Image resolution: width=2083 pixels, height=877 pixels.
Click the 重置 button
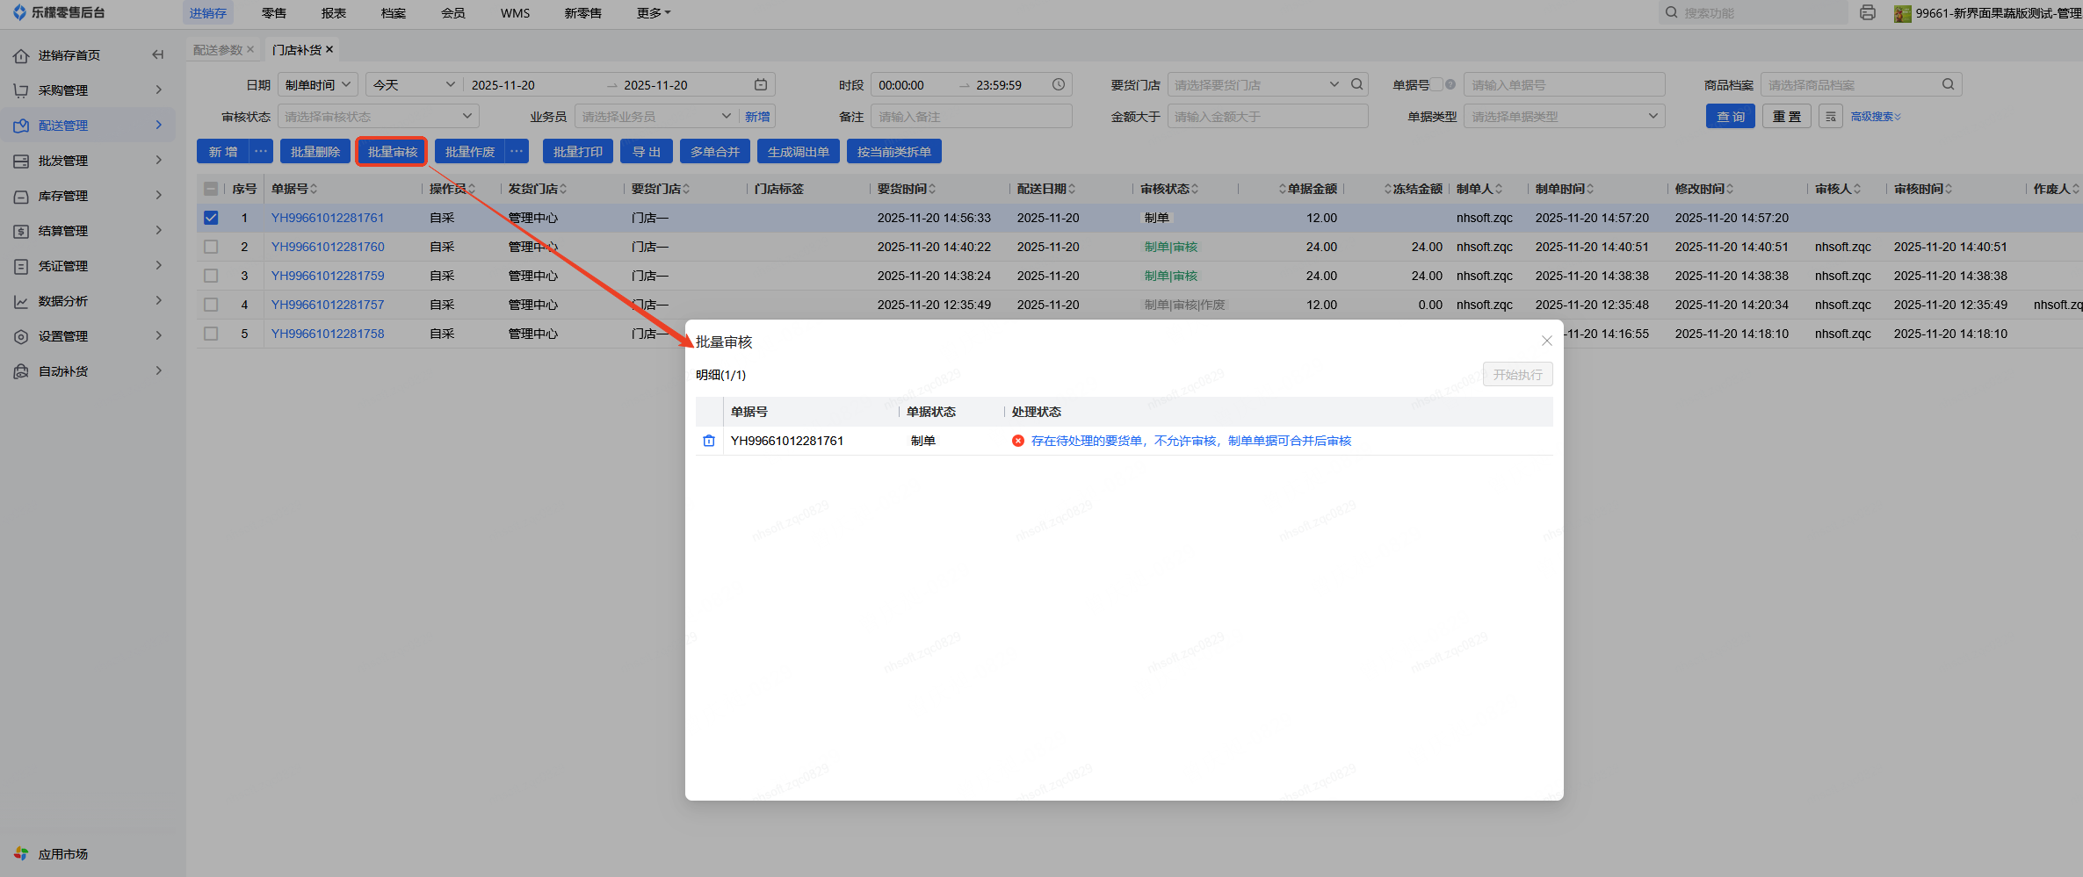coord(1787,116)
